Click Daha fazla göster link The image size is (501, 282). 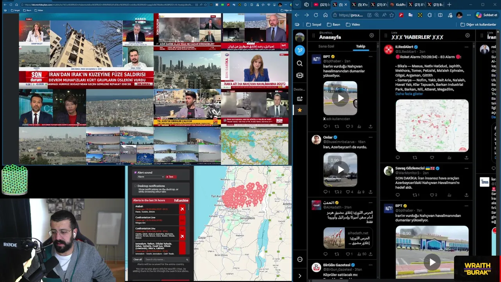(409, 94)
